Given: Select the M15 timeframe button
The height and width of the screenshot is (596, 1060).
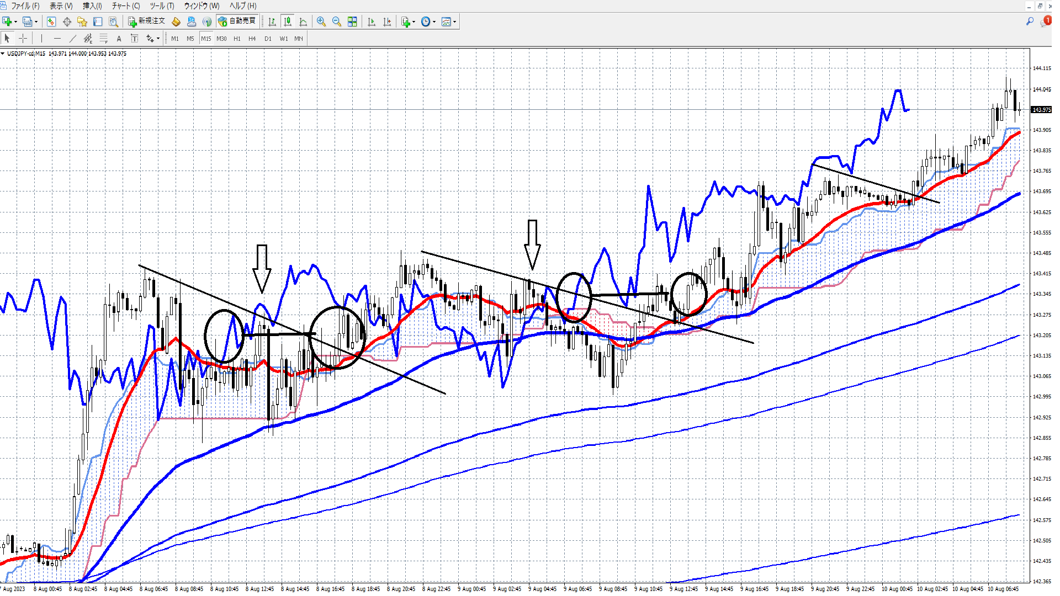Looking at the screenshot, I should (x=206, y=39).
